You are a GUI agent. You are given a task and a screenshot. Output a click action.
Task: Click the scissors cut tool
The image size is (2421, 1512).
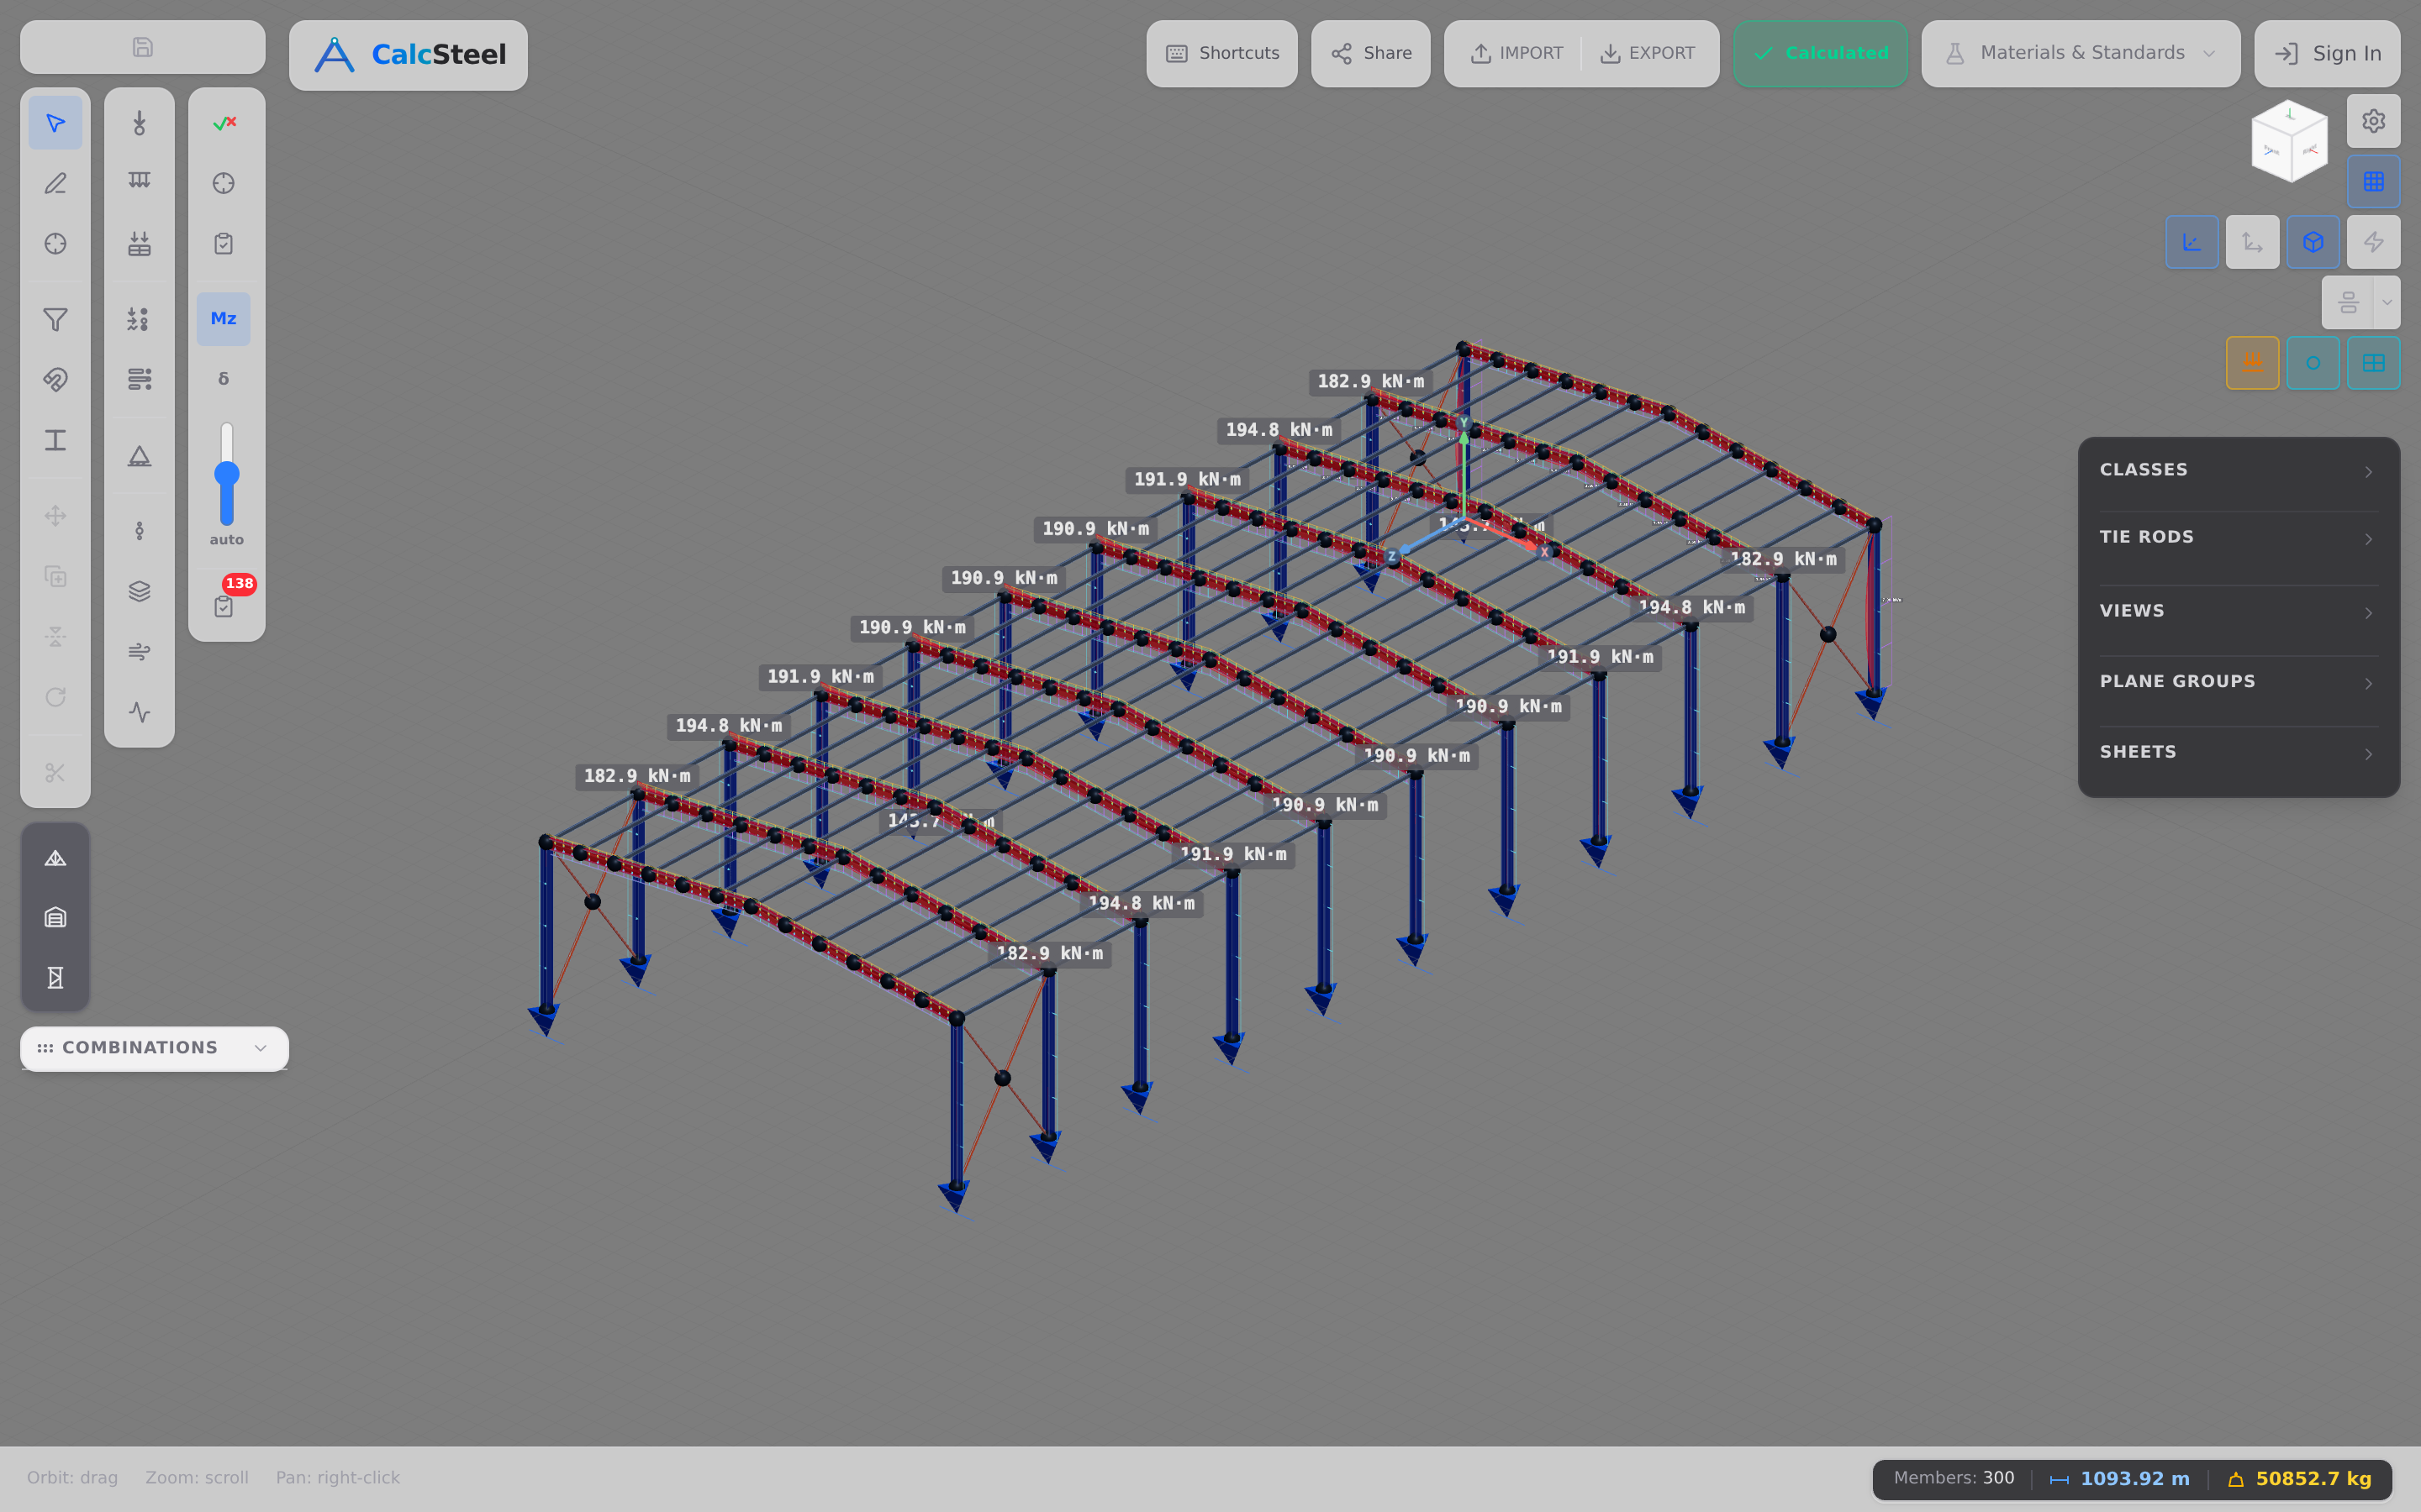(55, 773)
